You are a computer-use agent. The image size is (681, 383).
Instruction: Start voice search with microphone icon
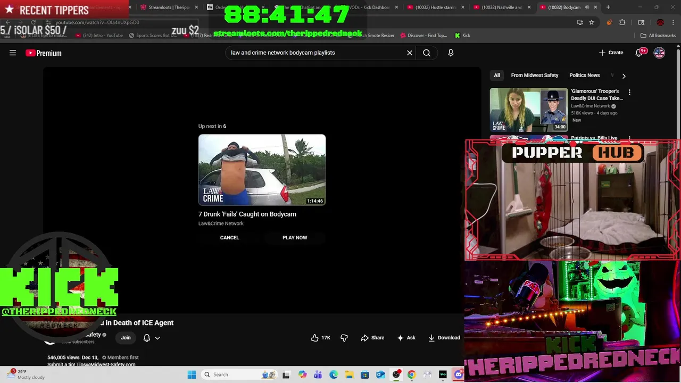click(451, 53)
